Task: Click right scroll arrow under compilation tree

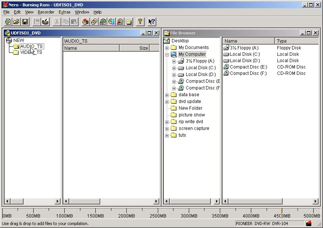Action: coord(58,201)
